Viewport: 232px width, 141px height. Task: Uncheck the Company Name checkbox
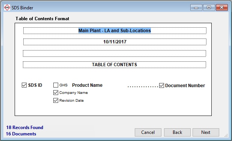[56, 92]
